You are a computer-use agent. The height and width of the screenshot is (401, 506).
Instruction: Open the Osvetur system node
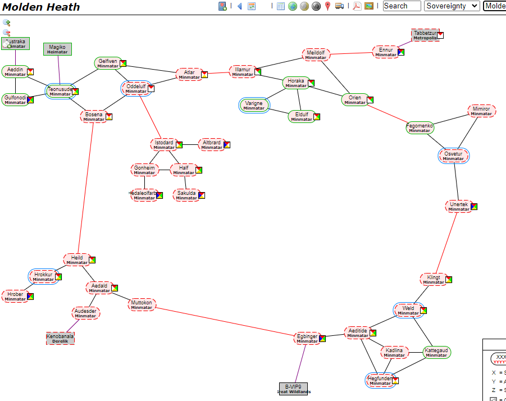pyautogui.click(x=453, y=156)
